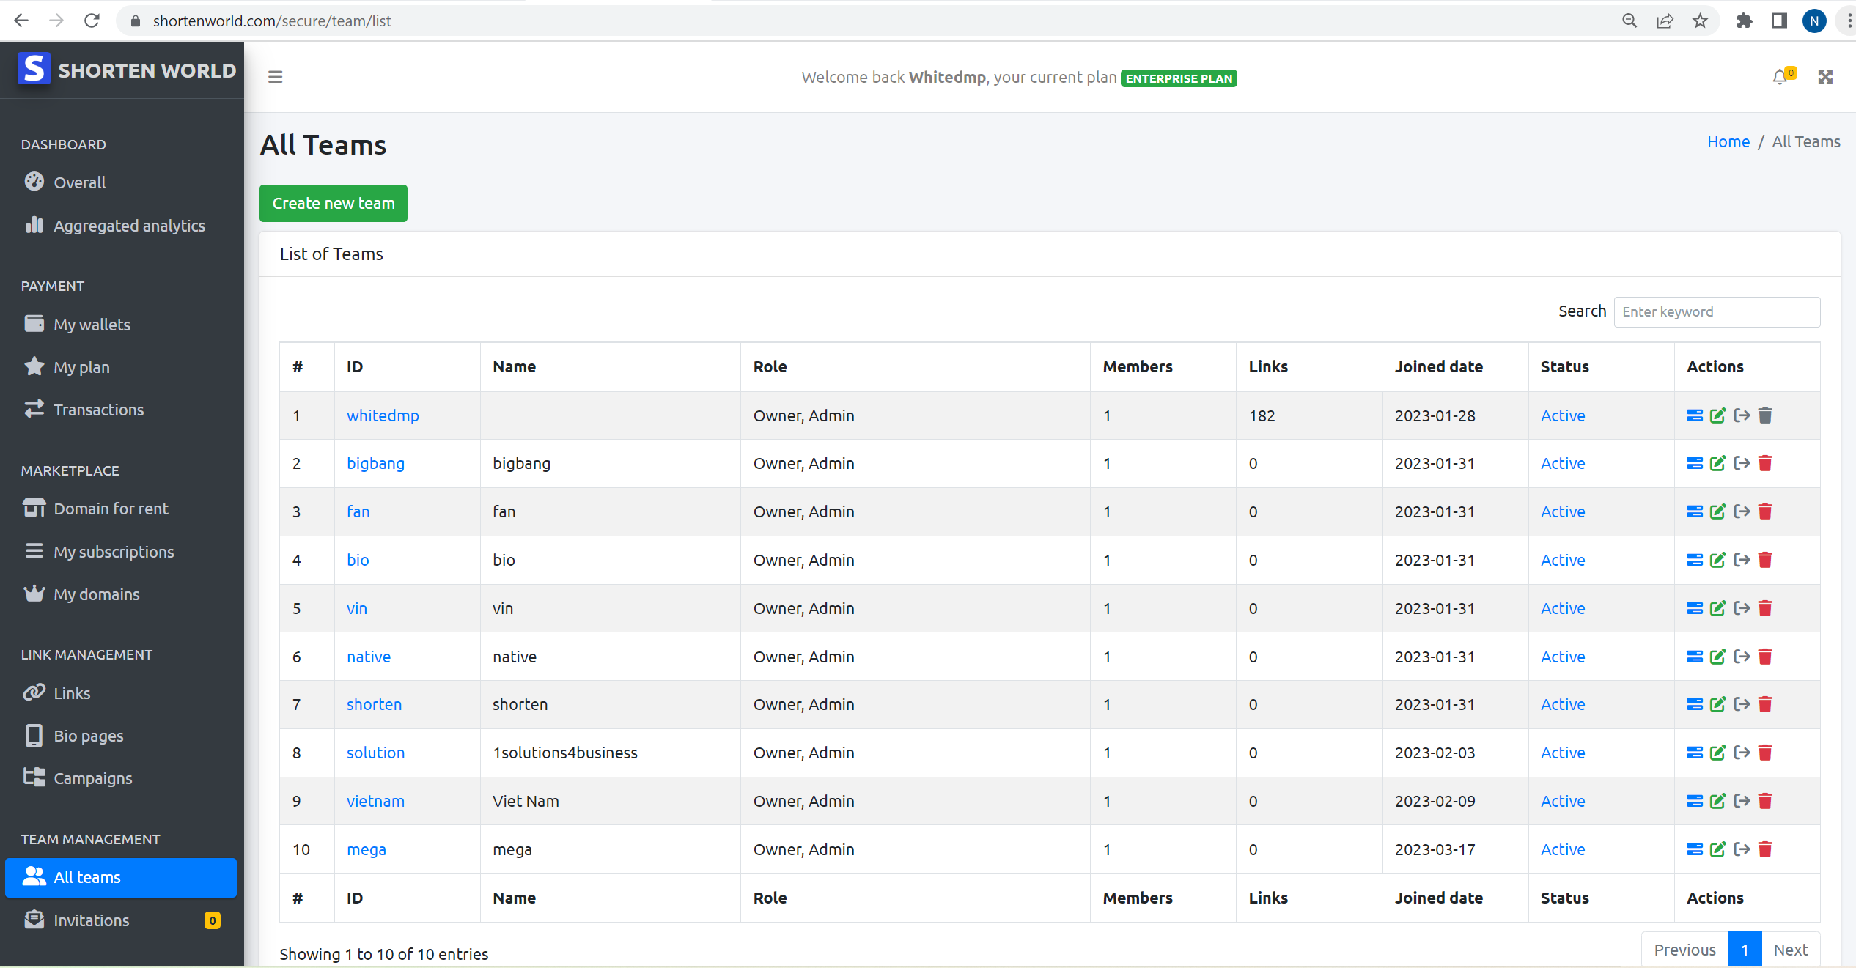Go to Aggregated analytics

(121, 226)
